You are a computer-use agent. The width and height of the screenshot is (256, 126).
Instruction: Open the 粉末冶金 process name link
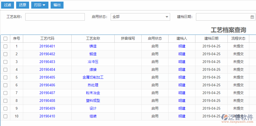(x=93, y=93)
